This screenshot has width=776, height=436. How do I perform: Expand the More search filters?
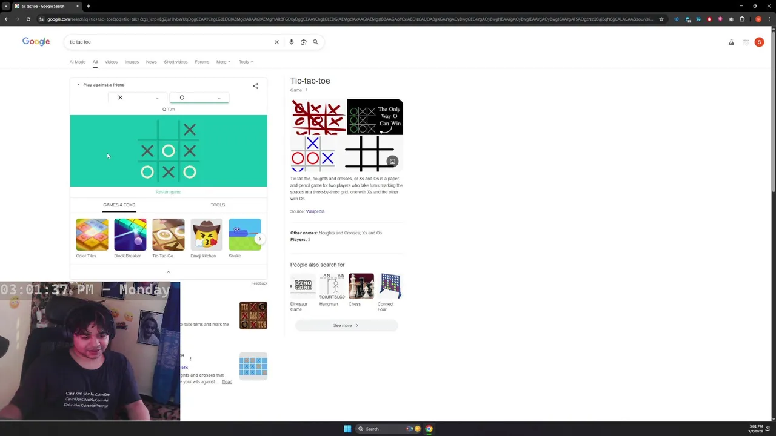(x=223, y=62)
